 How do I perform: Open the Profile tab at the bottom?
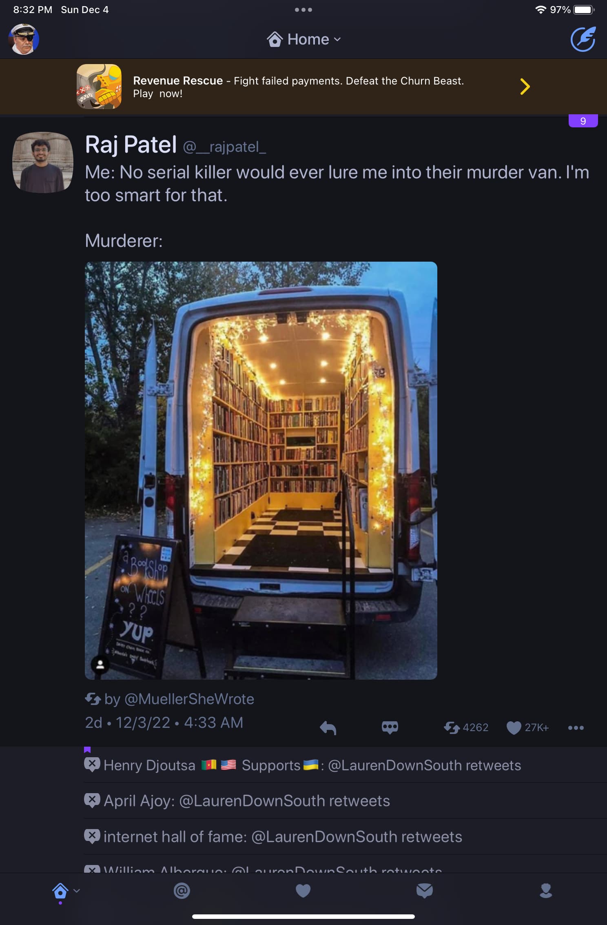(546, 891)
